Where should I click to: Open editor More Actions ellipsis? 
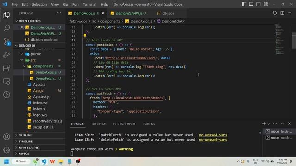tap(290, 13)
